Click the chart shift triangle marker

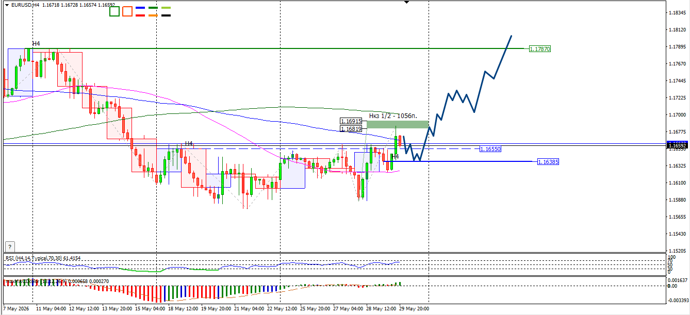[x=406, y=3]
